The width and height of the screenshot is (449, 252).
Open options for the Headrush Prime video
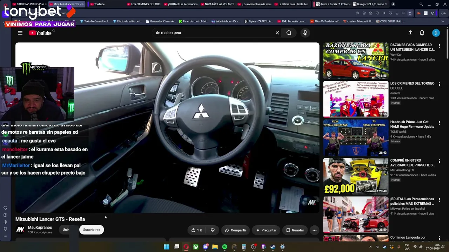(x=439, y=123)
